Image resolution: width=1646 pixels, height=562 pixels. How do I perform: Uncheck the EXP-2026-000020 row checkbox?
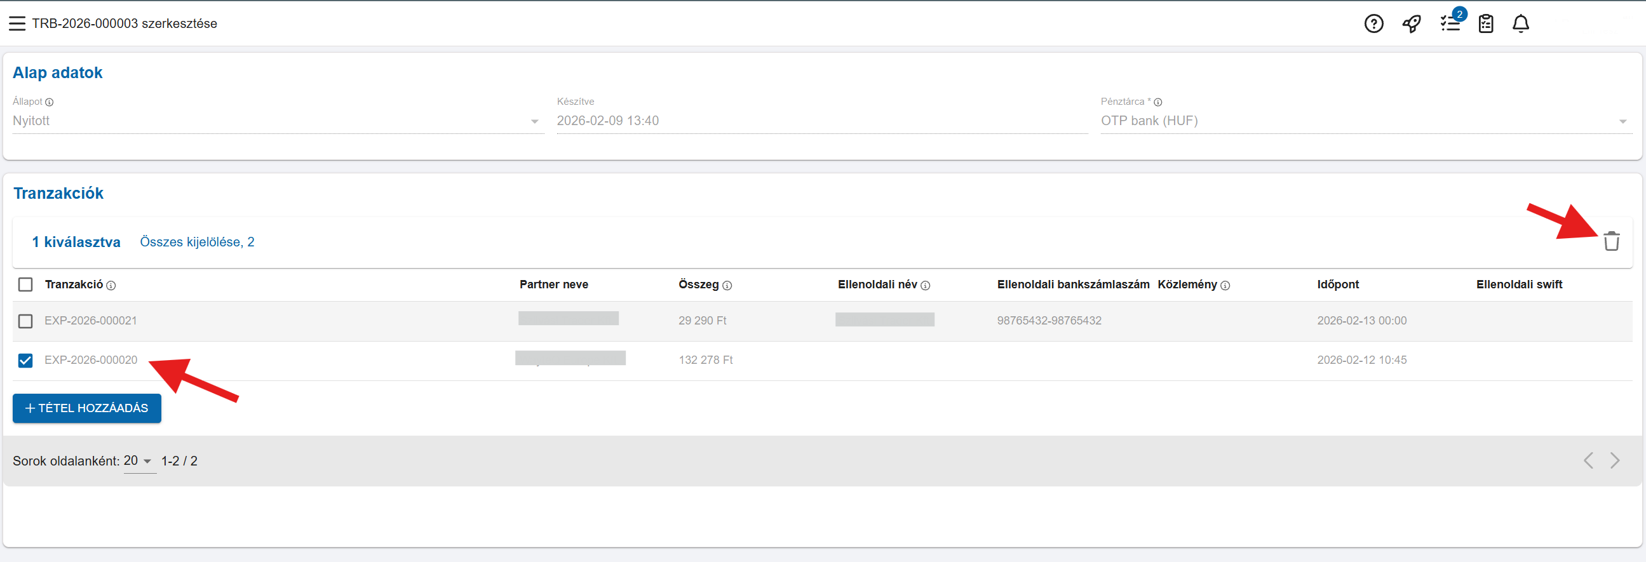click(x=25, y=360)
